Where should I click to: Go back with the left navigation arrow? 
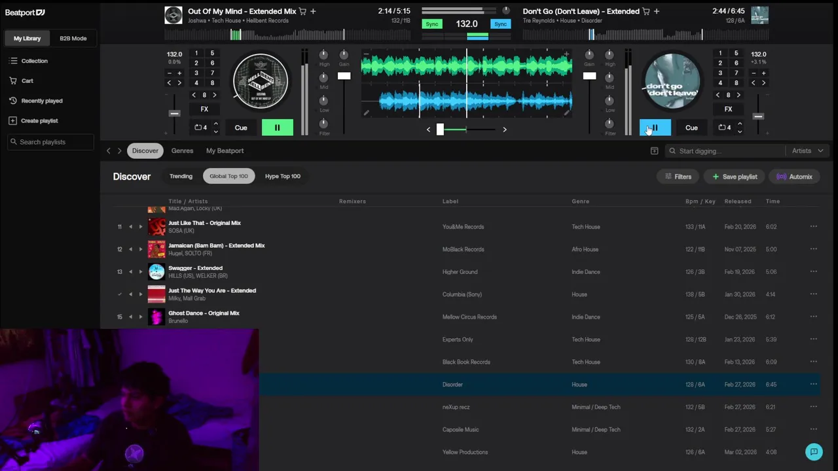tap(109, 151)
